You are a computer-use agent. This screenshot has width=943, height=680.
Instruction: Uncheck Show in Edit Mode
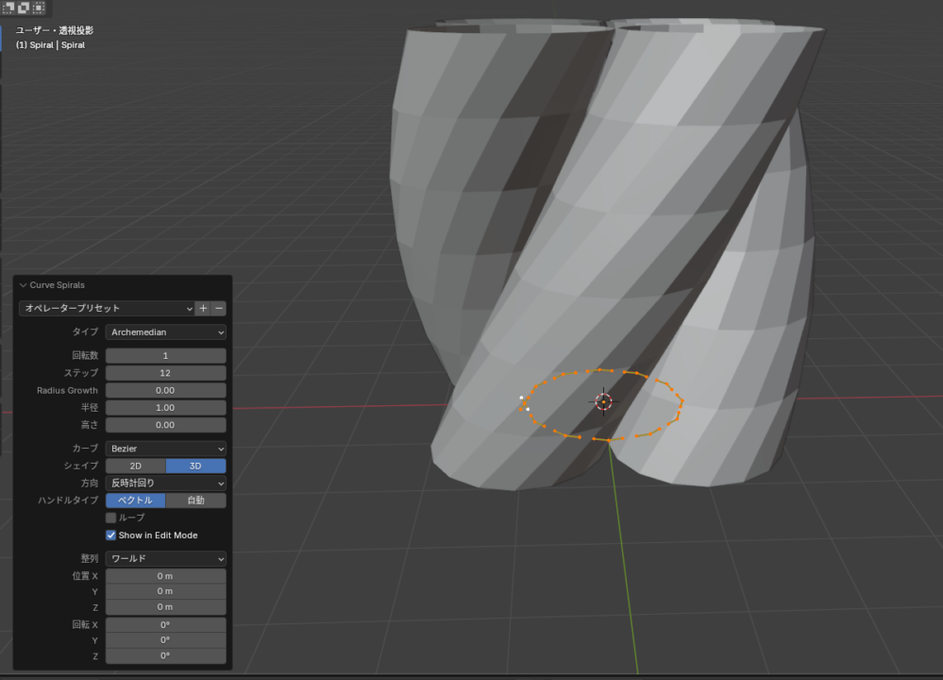coord(110,535)
